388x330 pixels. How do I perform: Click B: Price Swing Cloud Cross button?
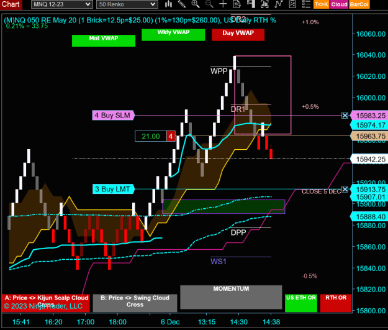135,303
